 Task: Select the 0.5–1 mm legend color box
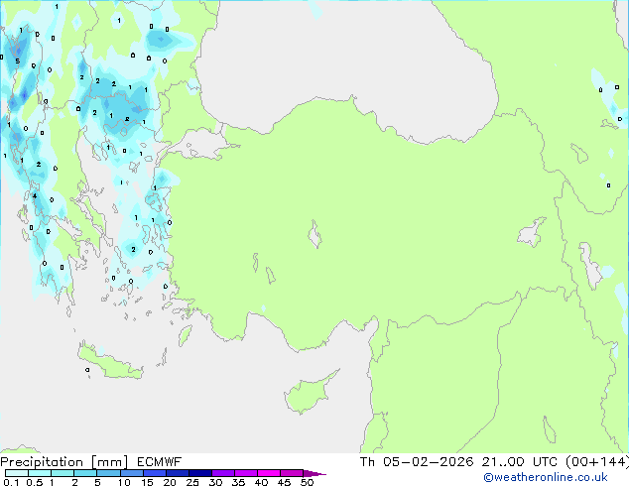[40, 473]
